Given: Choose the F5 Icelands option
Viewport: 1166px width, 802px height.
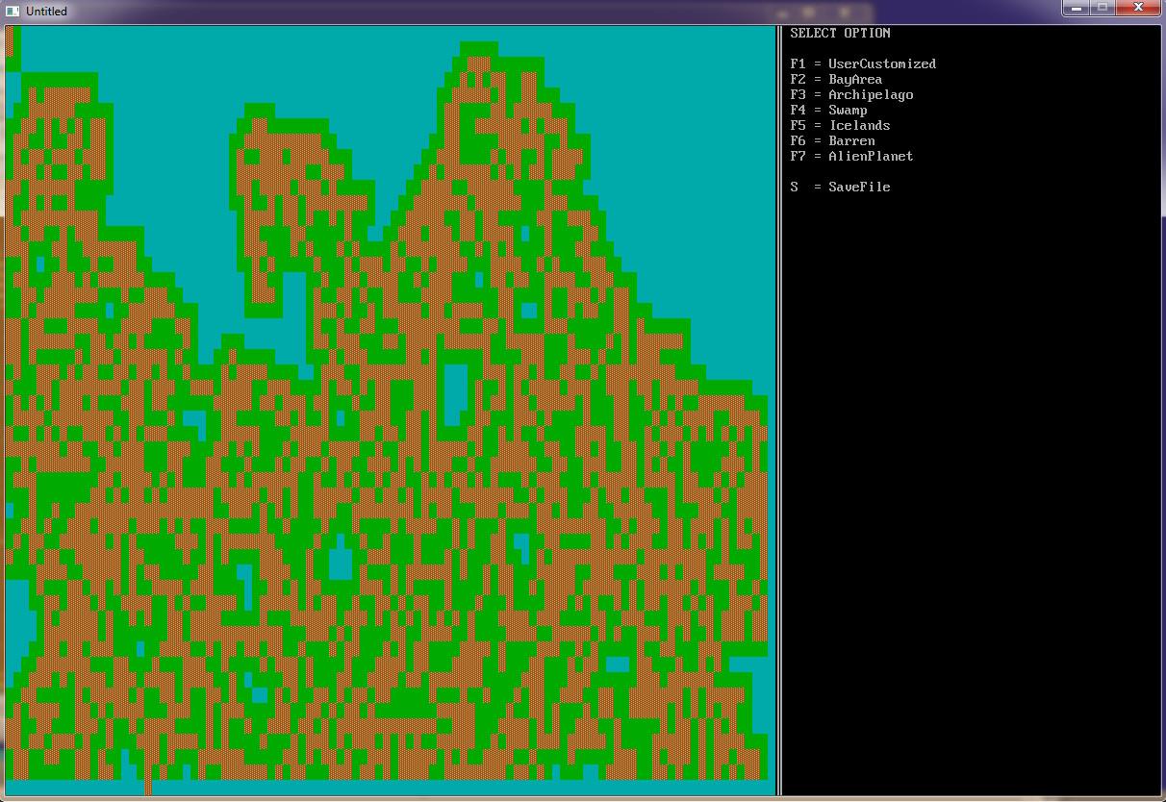Looking at the screenshot, I should 839,126.
